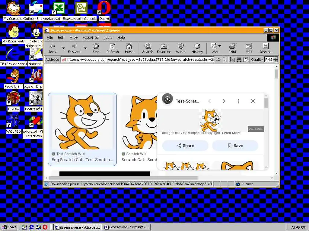The image size is (309, 231).
Task: Launch Opera from quick launch bar
Action: (x=45, y=227)
